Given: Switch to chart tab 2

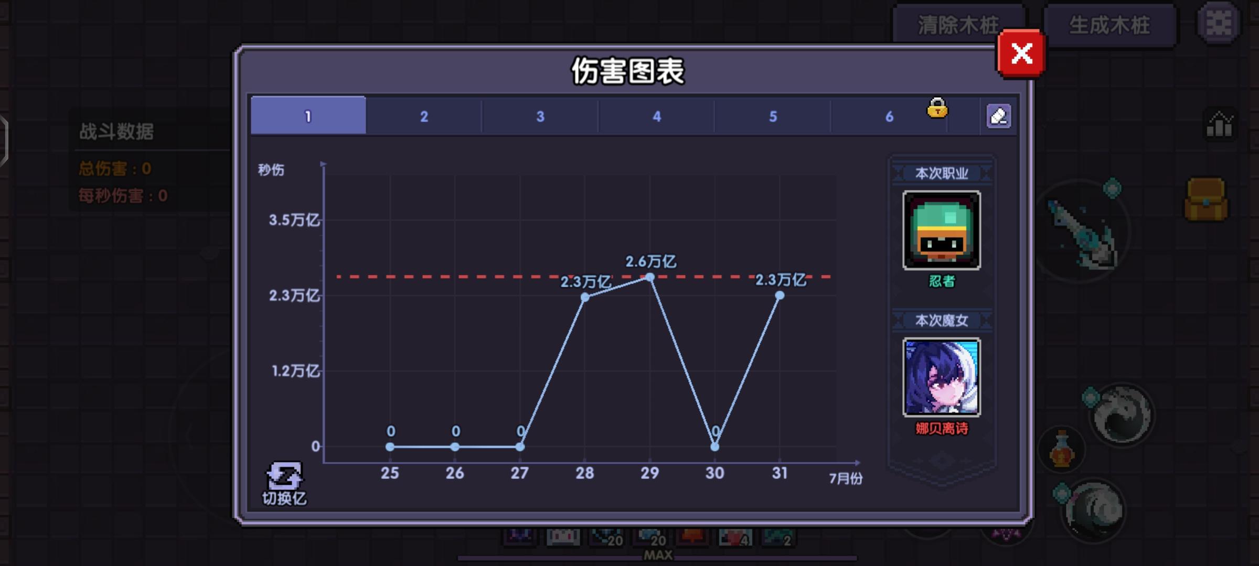Looking at the screenshot, I should click(424, 116).
